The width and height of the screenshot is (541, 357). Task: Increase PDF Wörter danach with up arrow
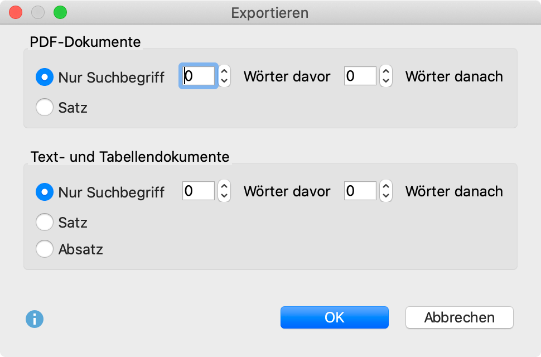pos(386,71)
